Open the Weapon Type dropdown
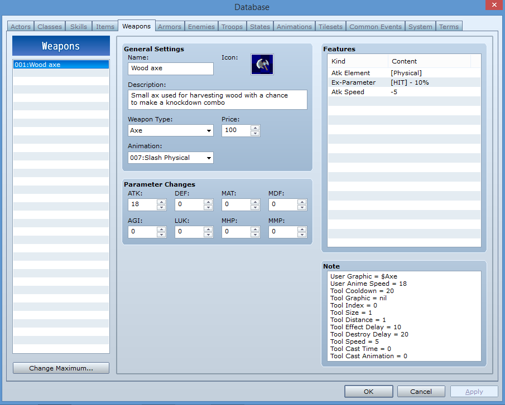505x405 pixels. coord(209,130)
